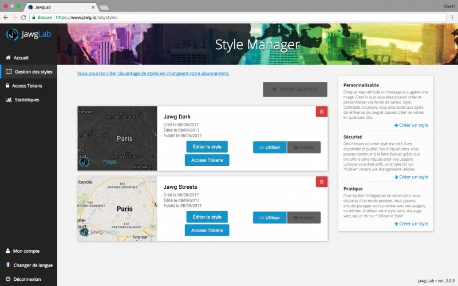Click the lock icon beside Access Tokens
Screen dimensions: 458x286
tap(7, 85)
